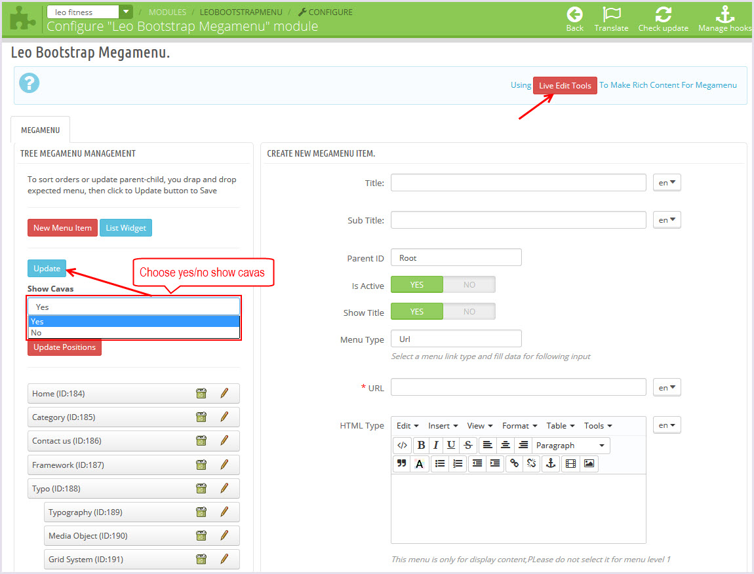Toggle italic formatting in HTML editor
This screenshot has height=574, width=754.
435,445
